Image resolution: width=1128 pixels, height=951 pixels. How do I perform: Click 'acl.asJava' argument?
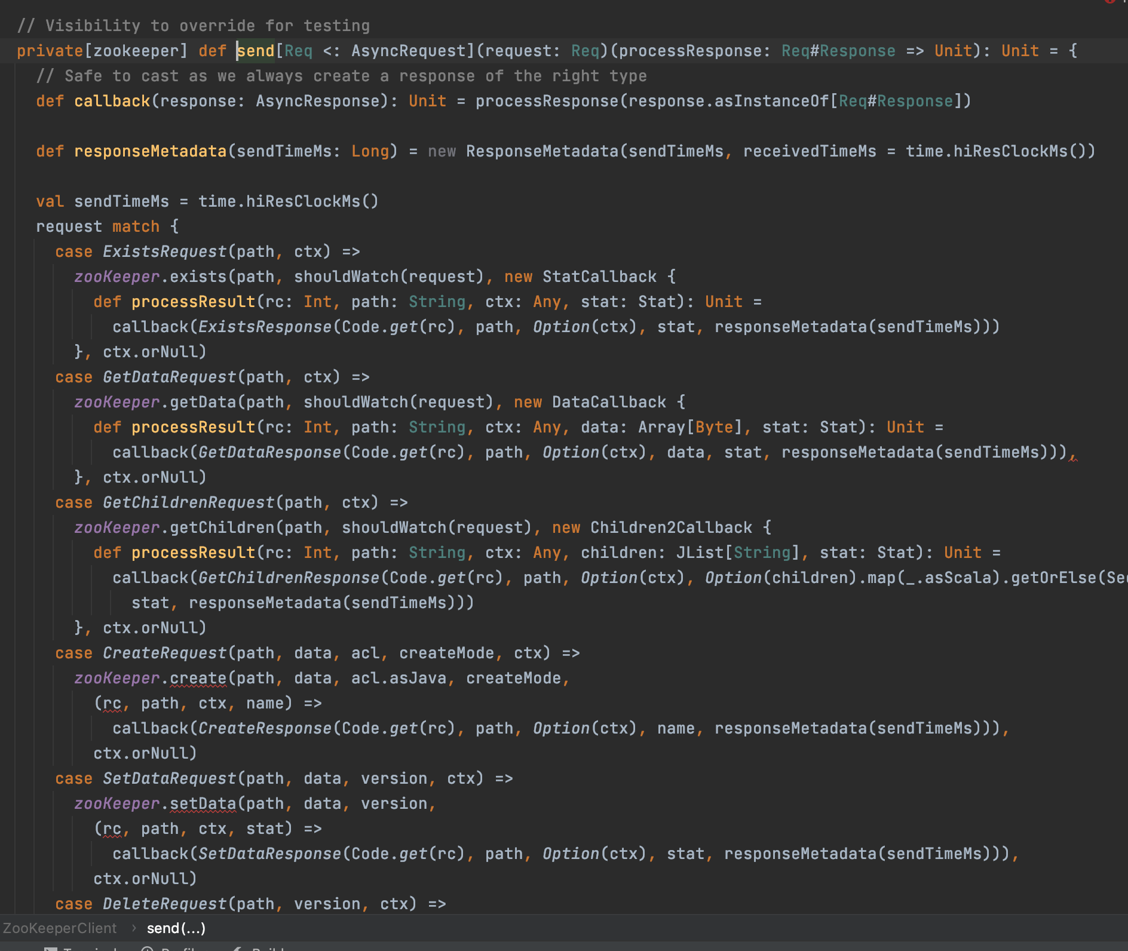click(399, 678)
